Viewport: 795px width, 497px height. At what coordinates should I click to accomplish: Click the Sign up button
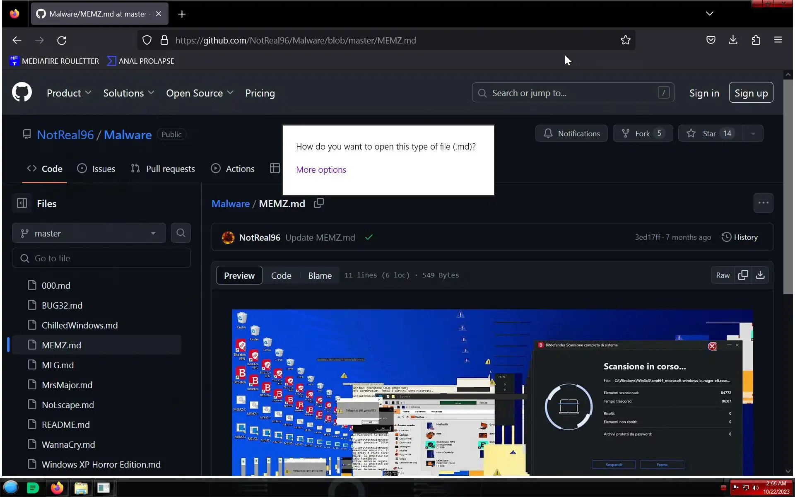tap(751, 93)
